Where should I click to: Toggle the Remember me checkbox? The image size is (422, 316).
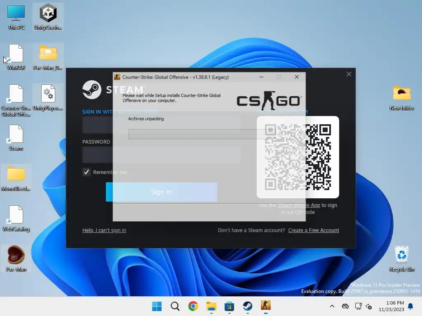coord(87,172)
